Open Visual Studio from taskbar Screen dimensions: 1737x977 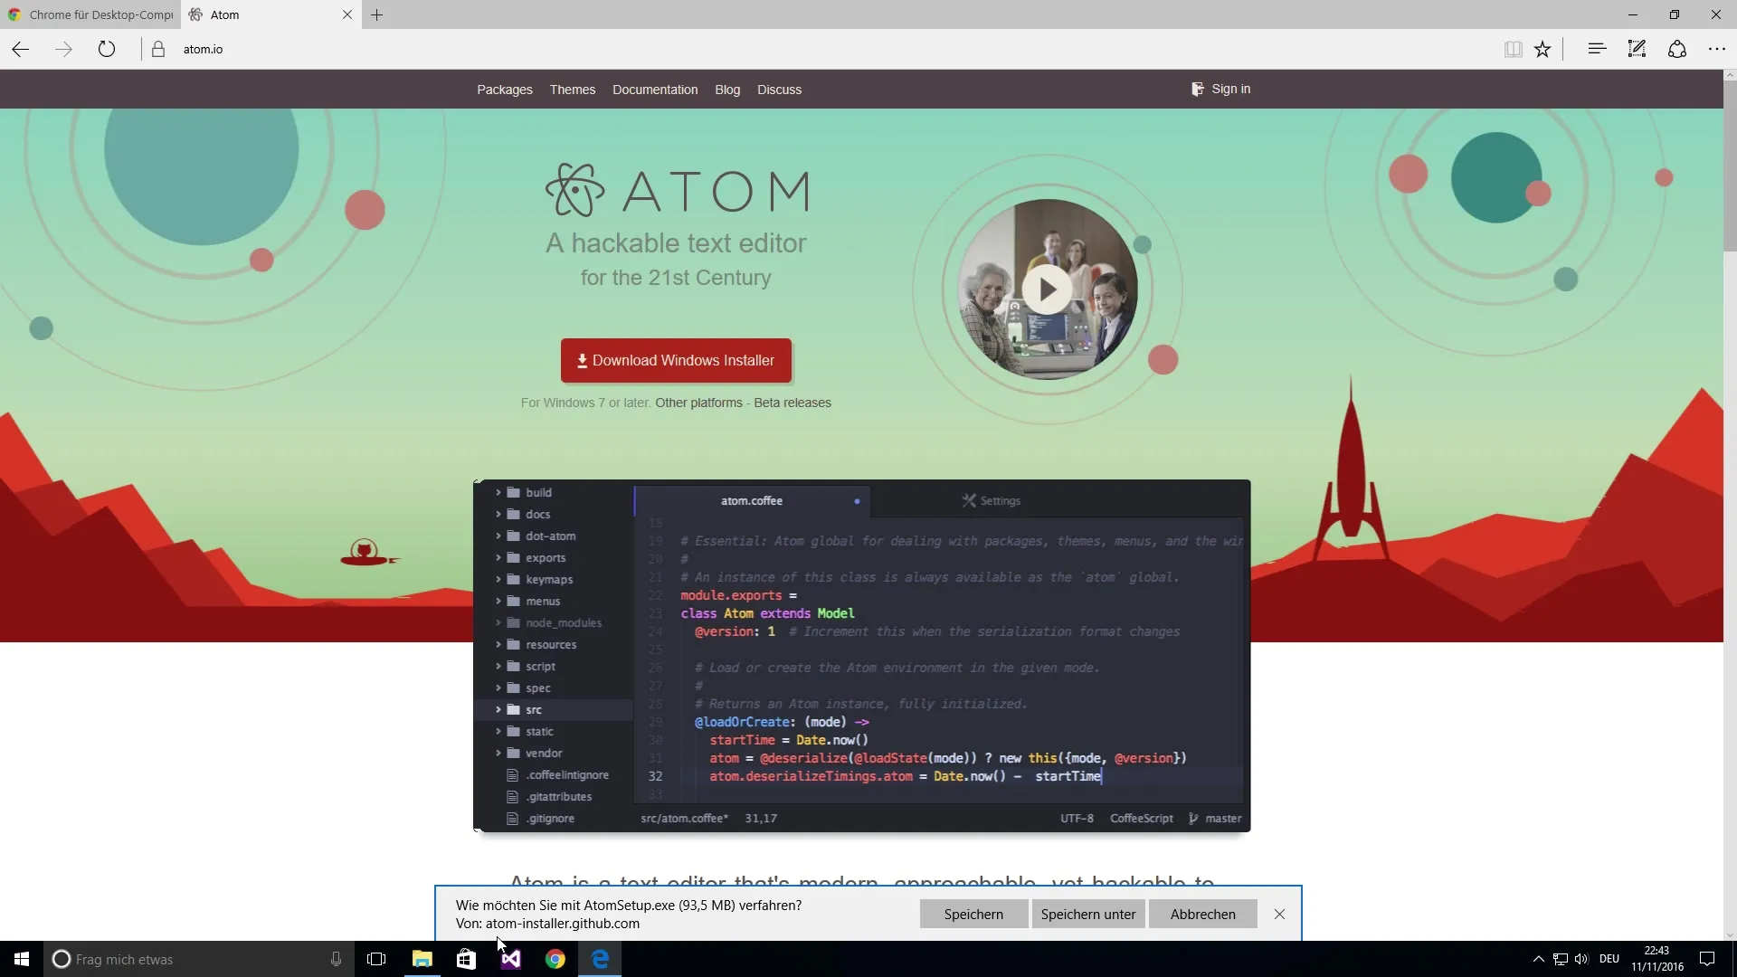pyautogui.click(x=511, y=959)
